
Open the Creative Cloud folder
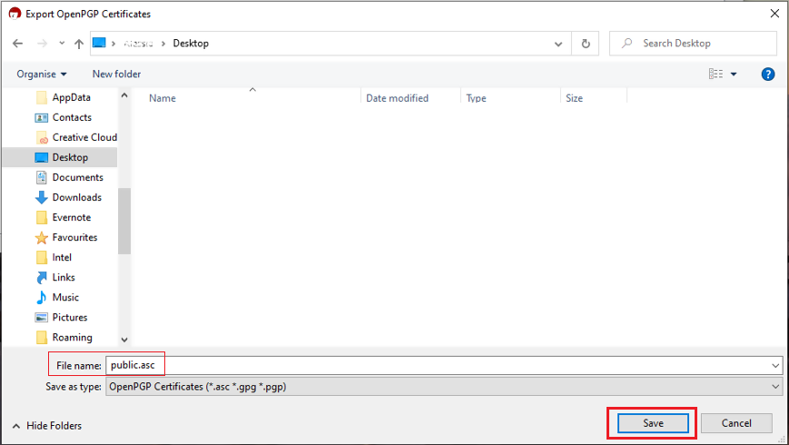(x=84, y=137)
